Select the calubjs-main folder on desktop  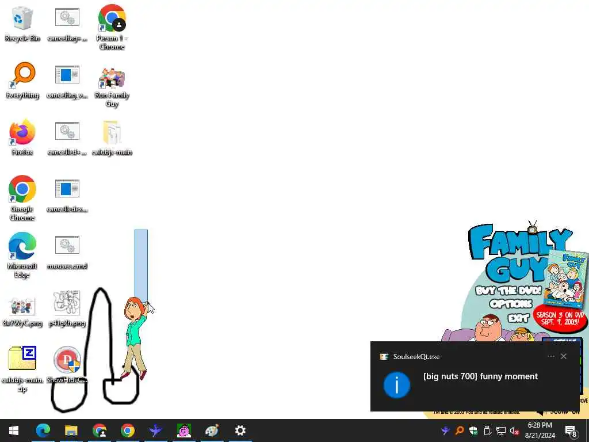coord(112,138)
